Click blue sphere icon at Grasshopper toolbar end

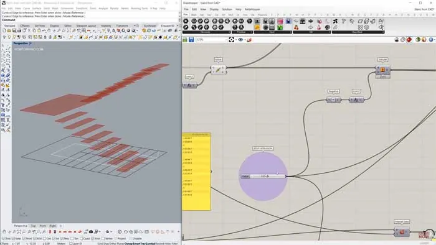[x=431, y=40]
